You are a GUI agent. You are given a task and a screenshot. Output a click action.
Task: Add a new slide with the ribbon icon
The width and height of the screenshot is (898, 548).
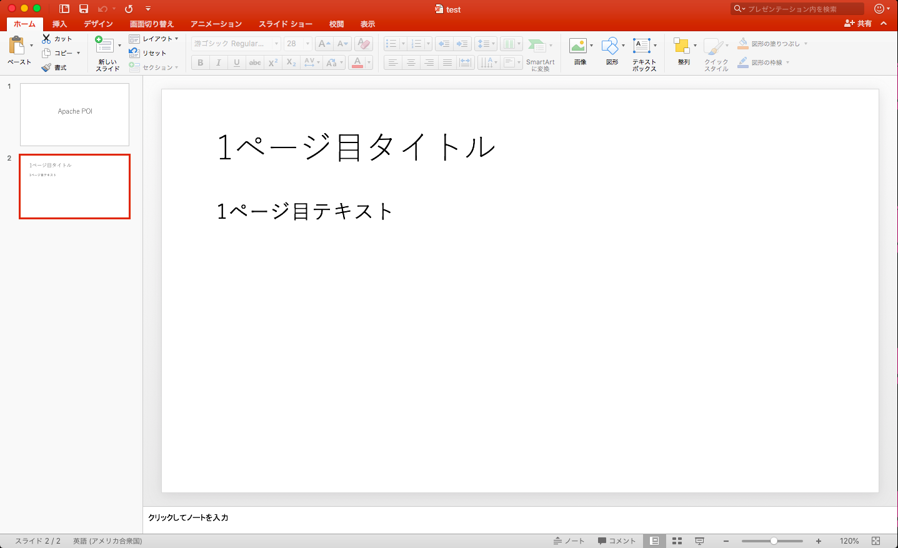click(104, 45)
